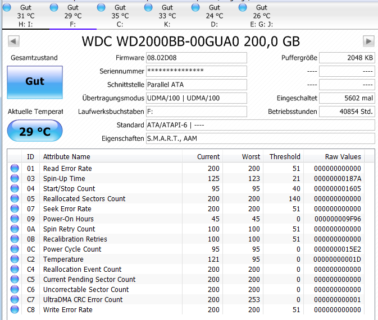Select the Write Error Rate attribute name

[x=68, y=310]
